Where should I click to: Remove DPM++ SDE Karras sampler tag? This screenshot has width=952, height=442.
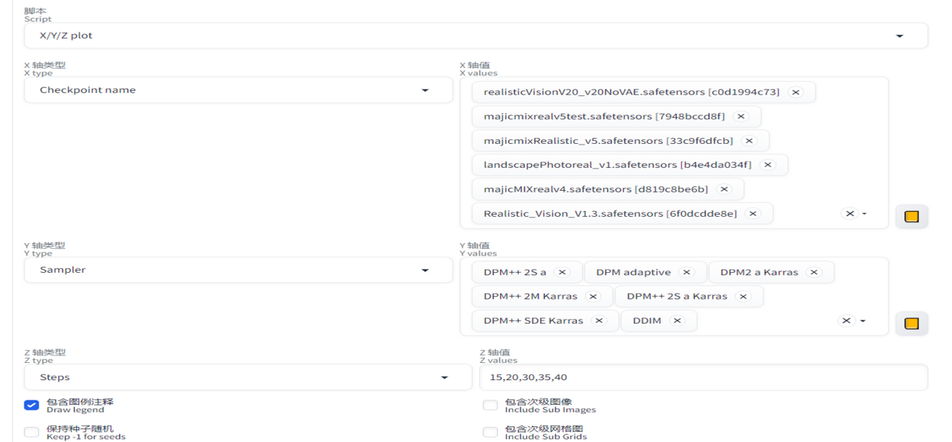point(599,321)
